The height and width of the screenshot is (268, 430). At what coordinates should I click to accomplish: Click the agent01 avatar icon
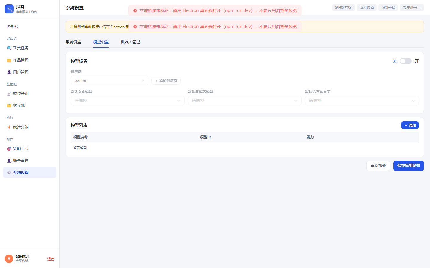(9, 259)
